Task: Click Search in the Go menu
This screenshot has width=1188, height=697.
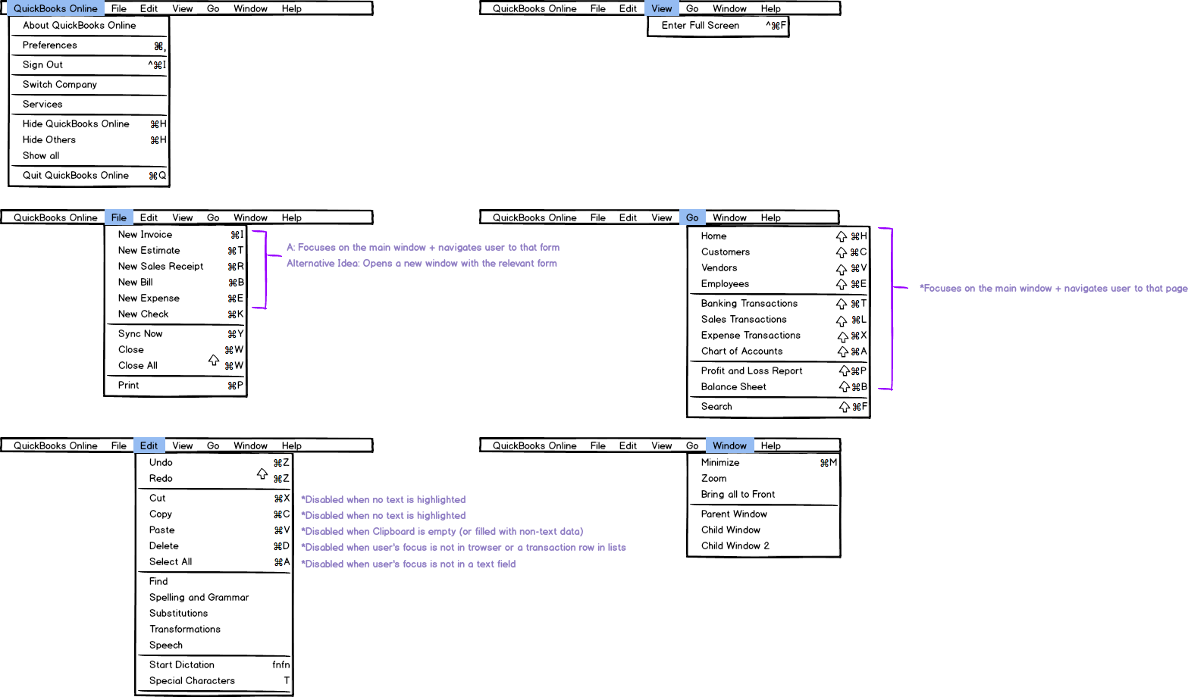Action: click(x=779, y=406)
